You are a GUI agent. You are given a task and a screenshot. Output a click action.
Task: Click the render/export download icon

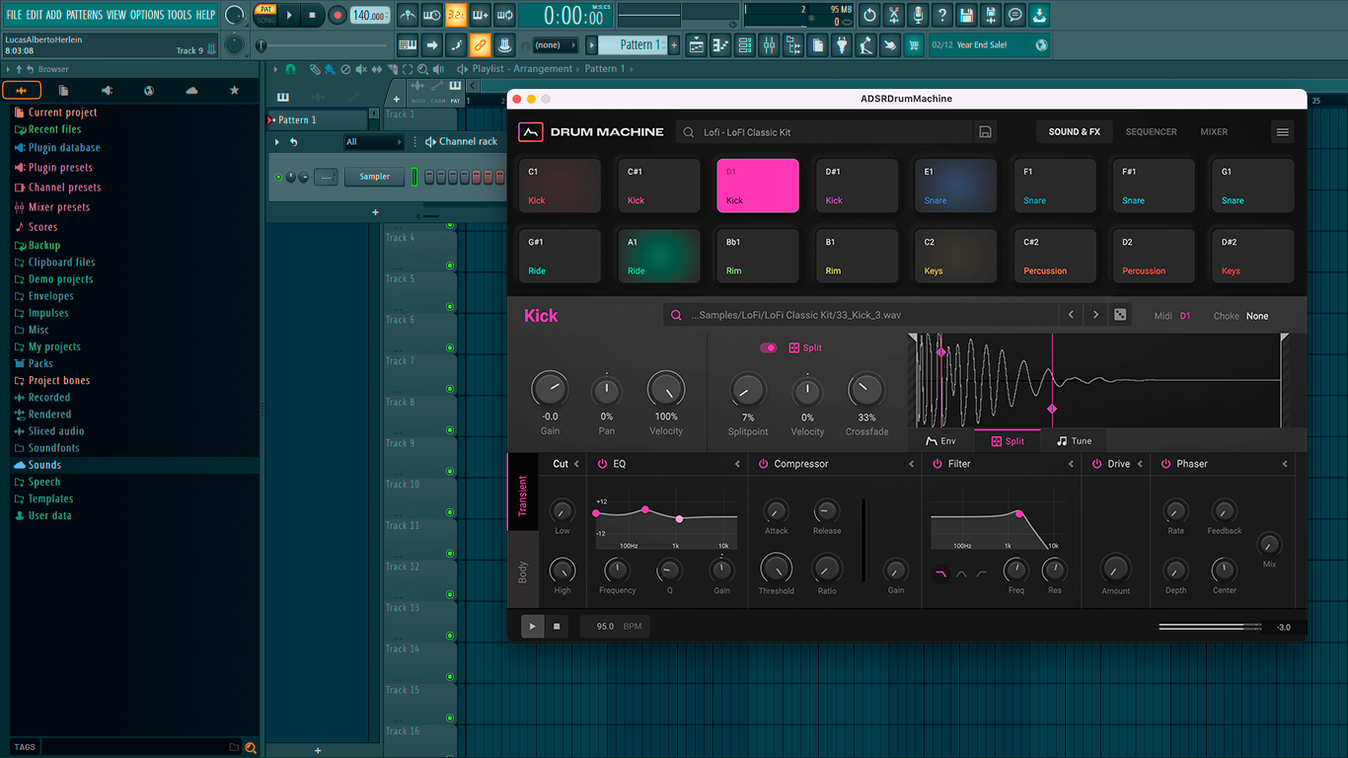click(x=1039, y=15)
